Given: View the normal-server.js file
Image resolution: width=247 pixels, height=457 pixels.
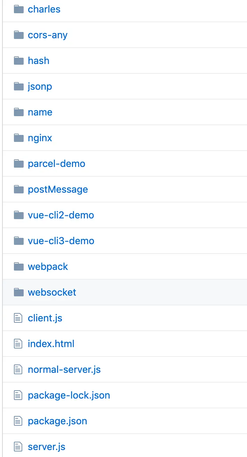Looking at the screenshot, I should 64,369.
